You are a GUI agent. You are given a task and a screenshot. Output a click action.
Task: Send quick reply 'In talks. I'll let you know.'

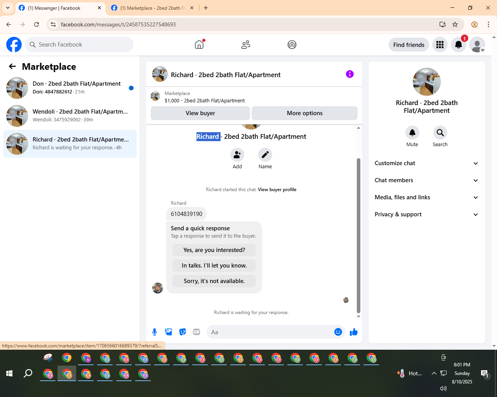214,266
